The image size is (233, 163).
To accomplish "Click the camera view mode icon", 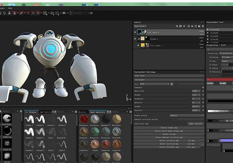I will coord(52,13).
